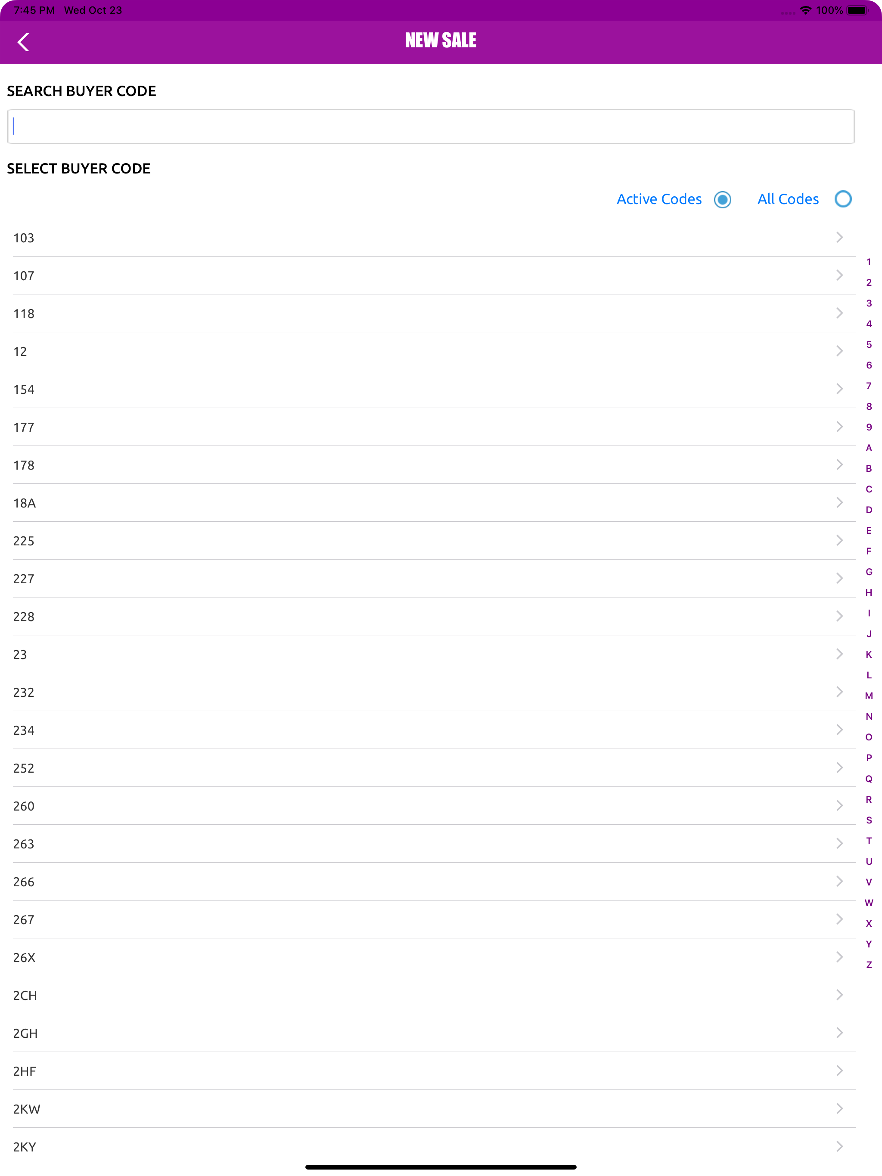This screenshot has width=882, height=1176.
Task: Select buyer code 26X row
Action: 434,957
